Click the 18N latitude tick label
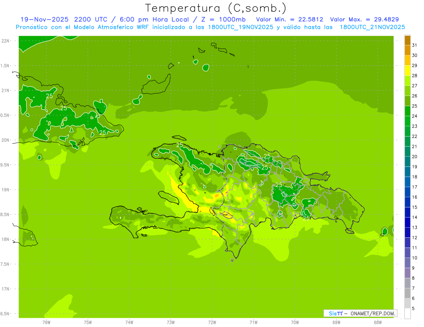Viewport: 424px width, 327px height. (6, 239)
